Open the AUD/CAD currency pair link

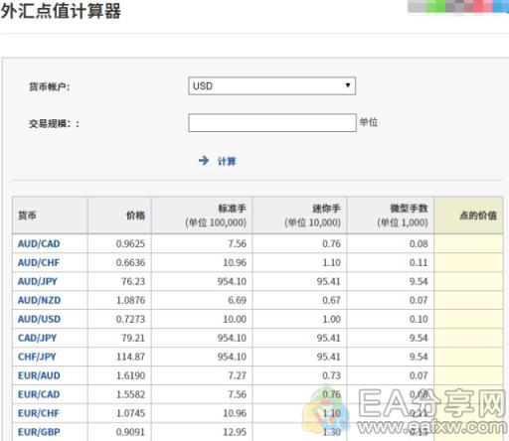(x=39, y=243)
